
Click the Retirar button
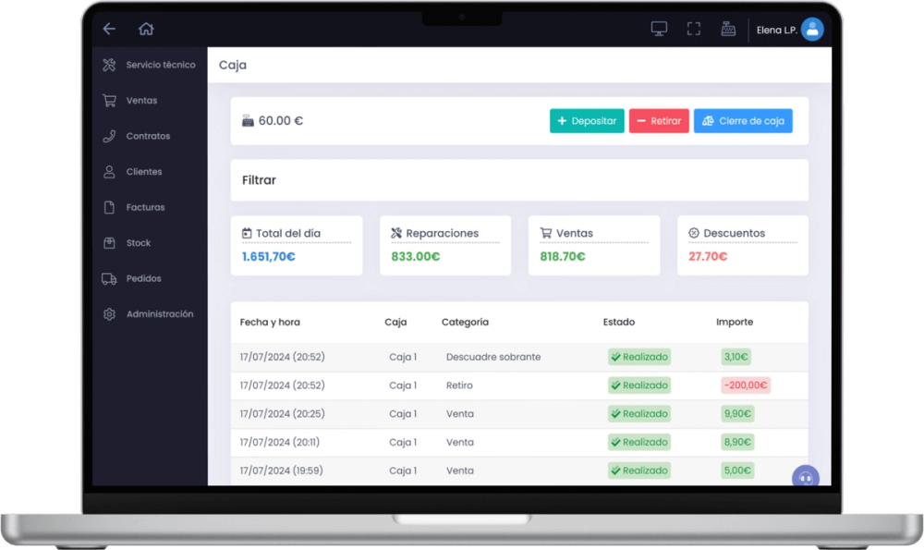pos(659,121)
